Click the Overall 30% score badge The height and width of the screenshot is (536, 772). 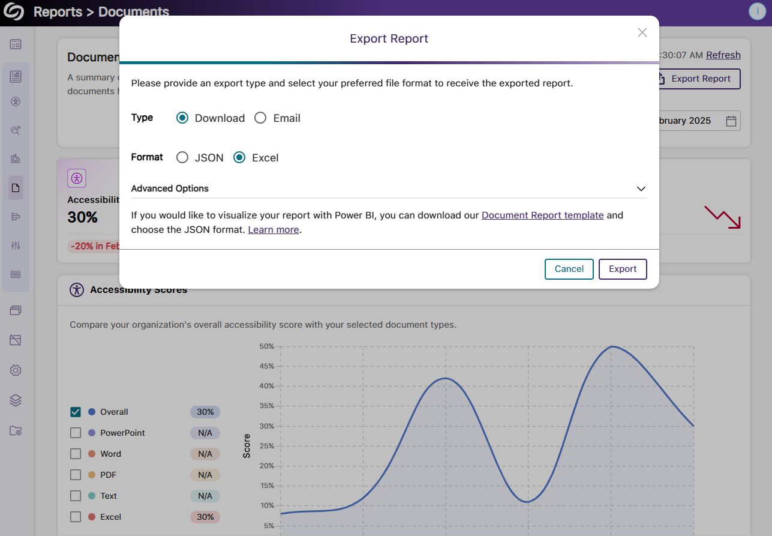click(x=205, y=412)
